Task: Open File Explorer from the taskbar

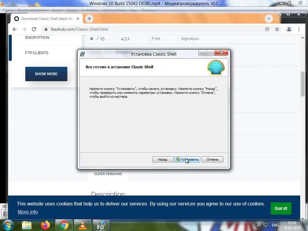Action: pos(27,225)
